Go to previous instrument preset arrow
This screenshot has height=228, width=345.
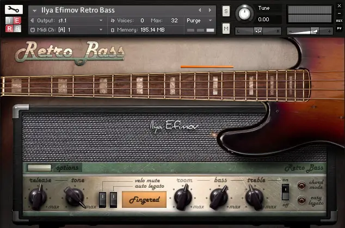[200, 10]
